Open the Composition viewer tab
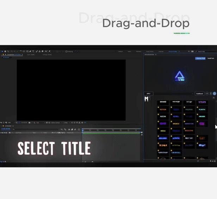Viewport: 217px width, 199px height. coord(14,54)
